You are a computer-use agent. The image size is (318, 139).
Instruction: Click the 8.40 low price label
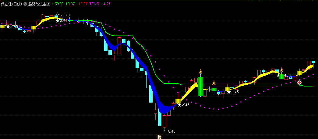click(x=171, y=131)
